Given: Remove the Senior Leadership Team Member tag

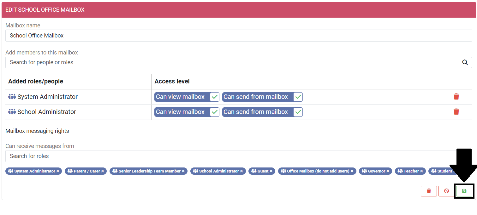Looking at the screenshot, I should tap(183, 171).
